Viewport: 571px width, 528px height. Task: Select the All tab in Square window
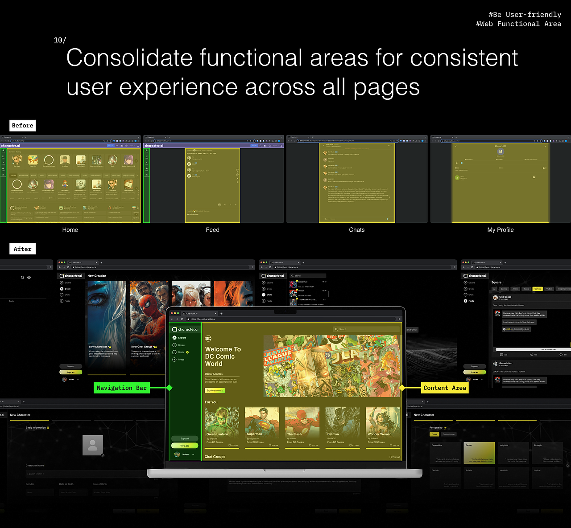494,289
